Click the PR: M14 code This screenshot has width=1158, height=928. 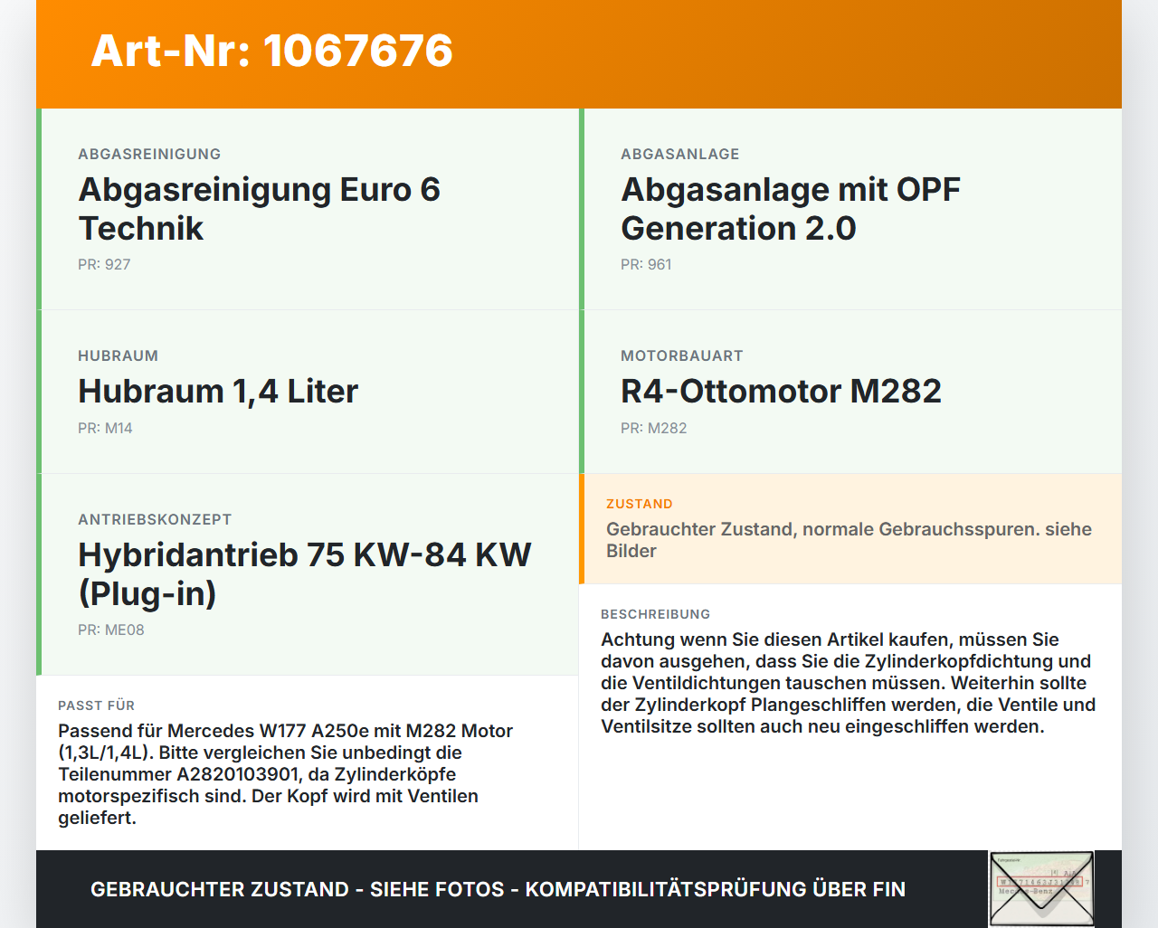click(105, 429)
